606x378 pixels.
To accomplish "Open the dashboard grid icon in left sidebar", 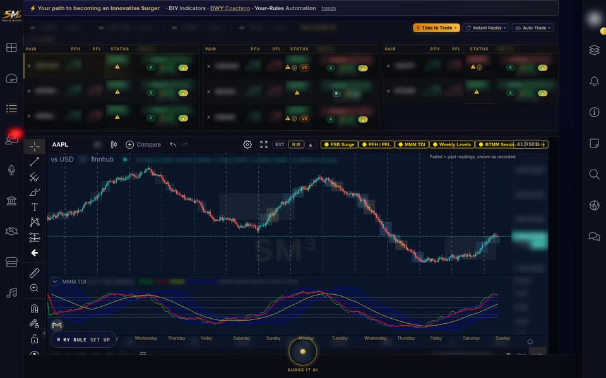I will [x=11, y=47].
